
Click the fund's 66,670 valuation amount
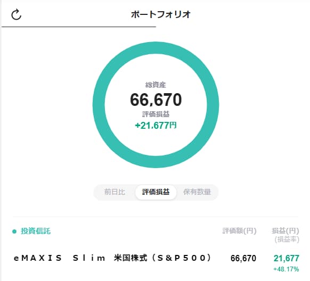tap(243, 258)
